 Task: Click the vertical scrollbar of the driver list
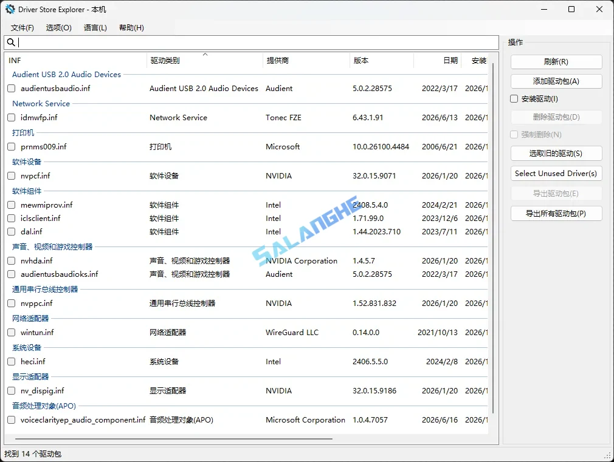[493, 238]
